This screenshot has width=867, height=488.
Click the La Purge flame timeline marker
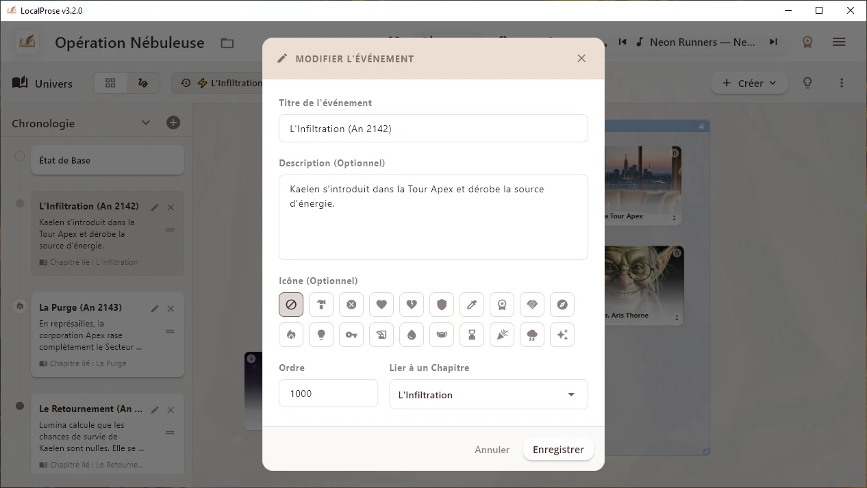coord(20,306)
